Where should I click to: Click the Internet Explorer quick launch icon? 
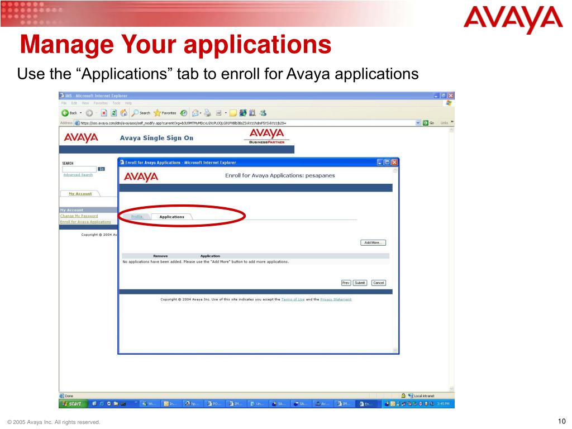pyautogui.click(x=102, y=403)
